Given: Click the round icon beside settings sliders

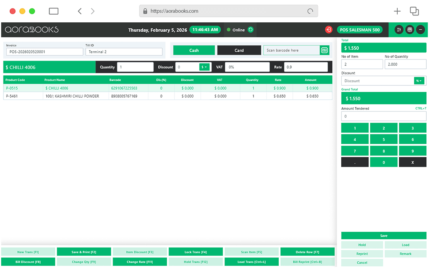Looking at the screenshot, I should click(x=410, y=30).
